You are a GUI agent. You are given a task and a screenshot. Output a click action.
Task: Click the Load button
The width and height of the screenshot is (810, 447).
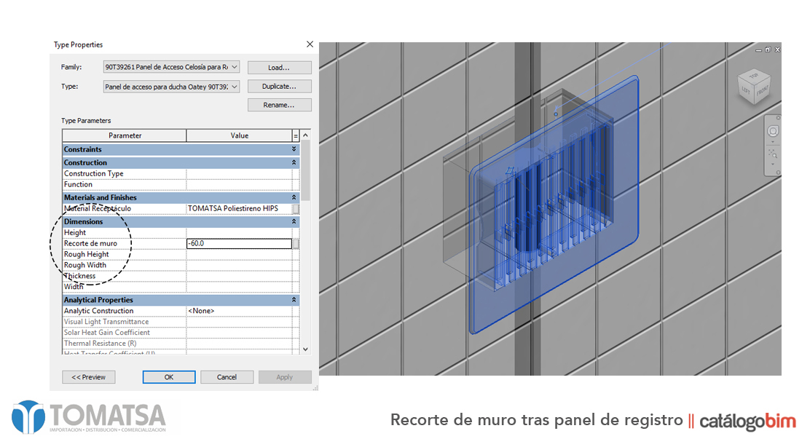[x=279, y=66]
